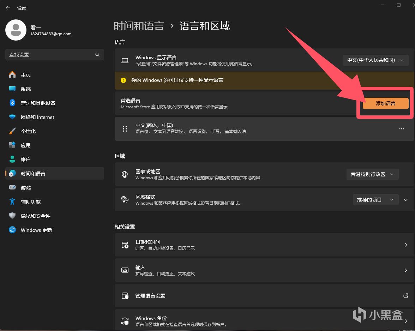Select the 中文(简体，中国) language row
The image size is (415, 331).
tap(264, 129)
